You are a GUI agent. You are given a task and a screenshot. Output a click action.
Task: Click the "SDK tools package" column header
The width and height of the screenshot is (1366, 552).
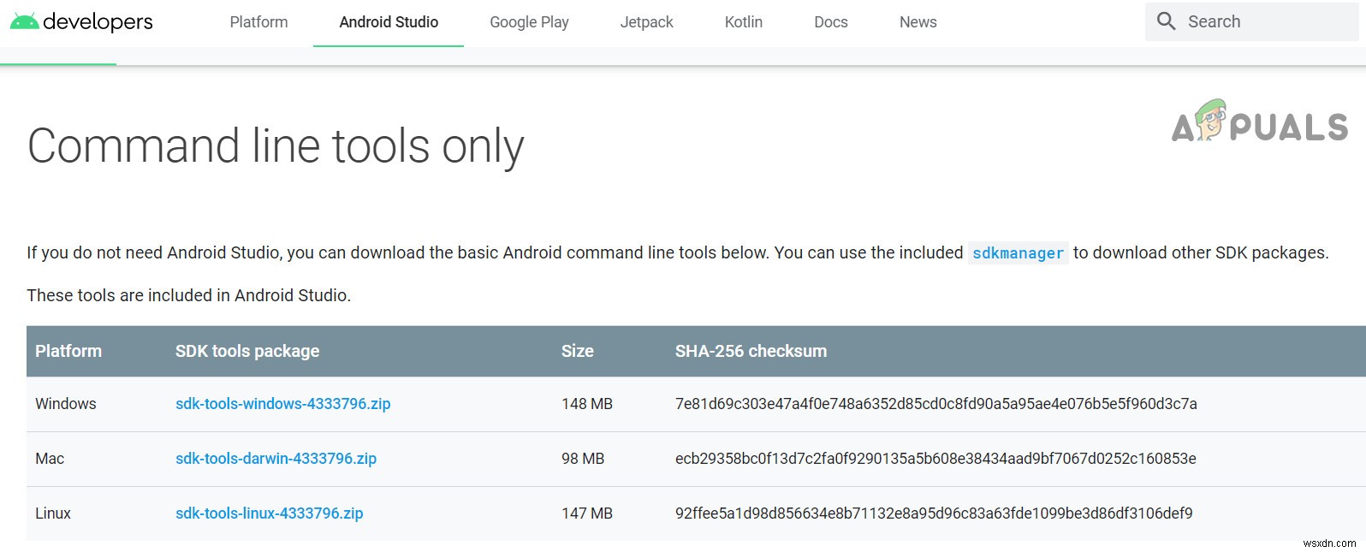coord(247,351)
